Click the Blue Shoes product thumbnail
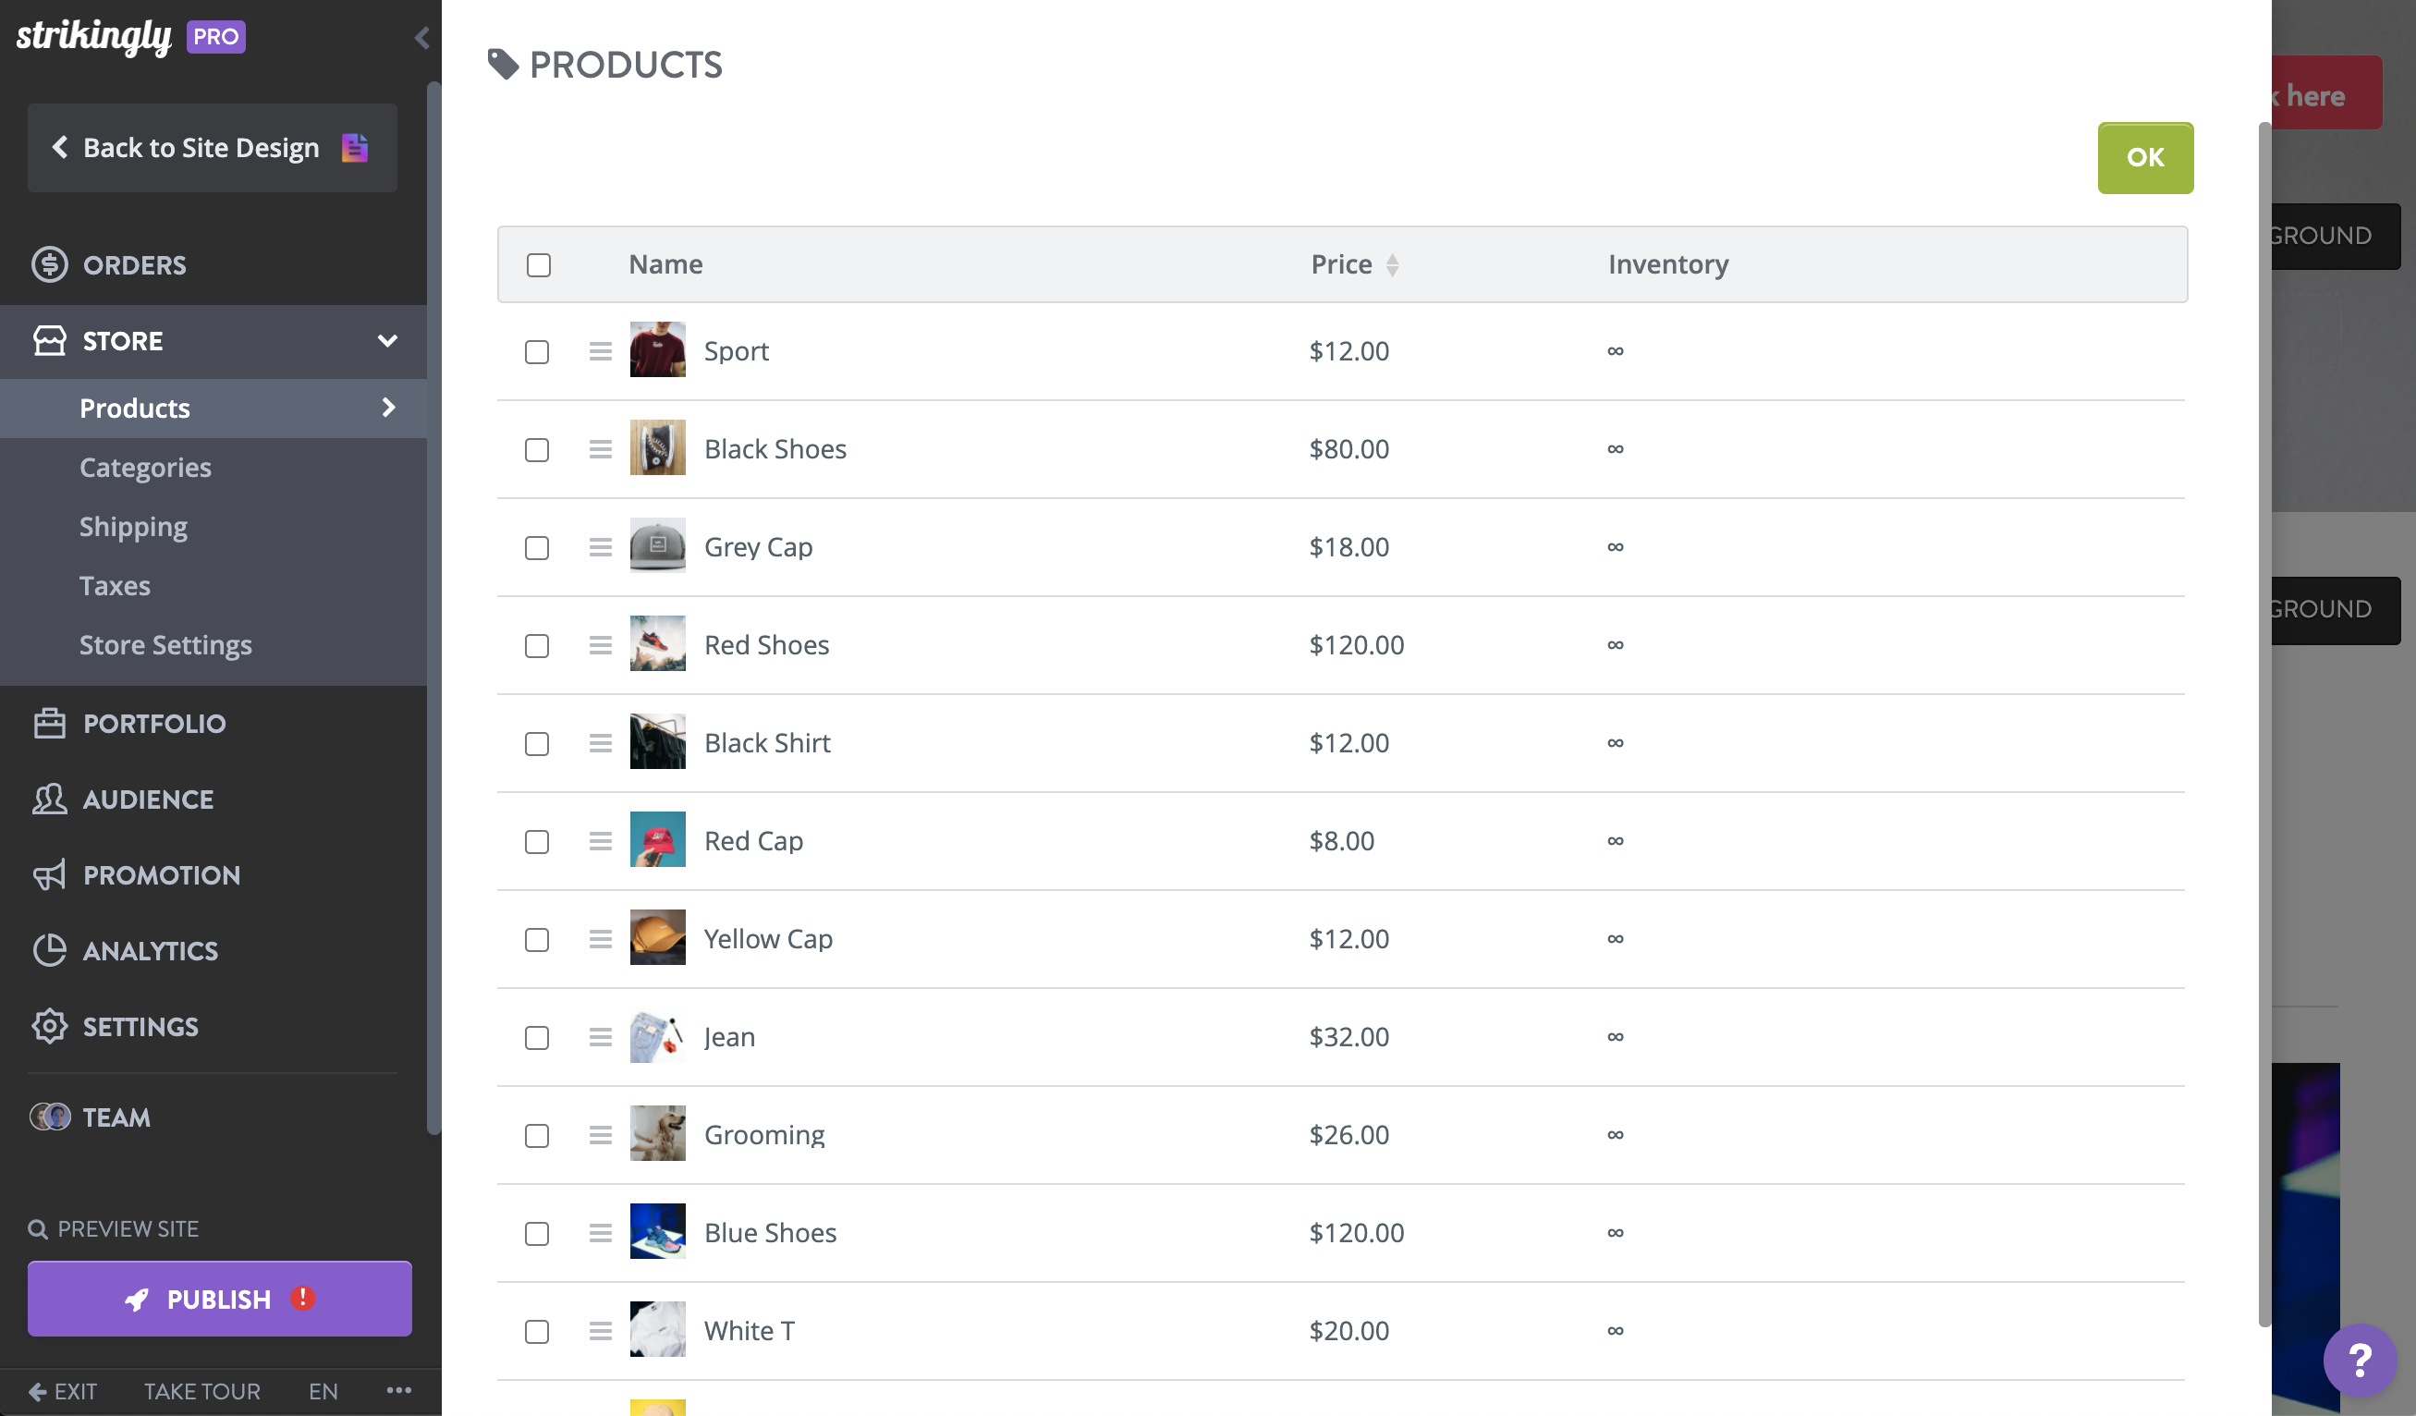This screenshot has height=1416, width=2416. point(658,1231)
